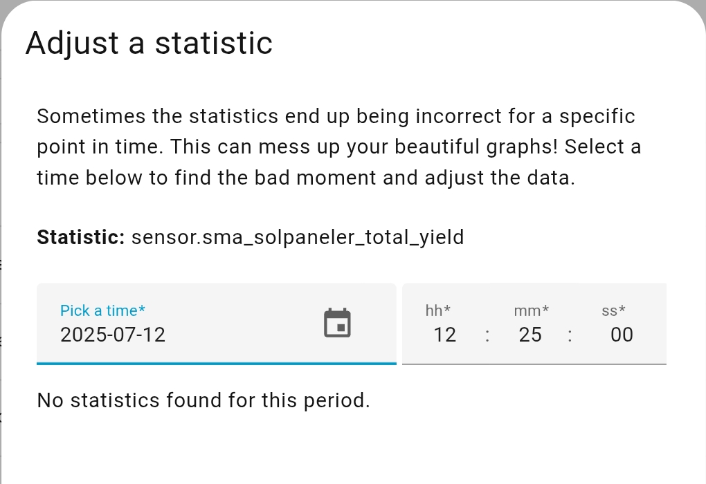Image resolution: width=706 pixels, height=484 pixels.
Task: Click the bold "Statistic:" label
Action: coord(80,237)
